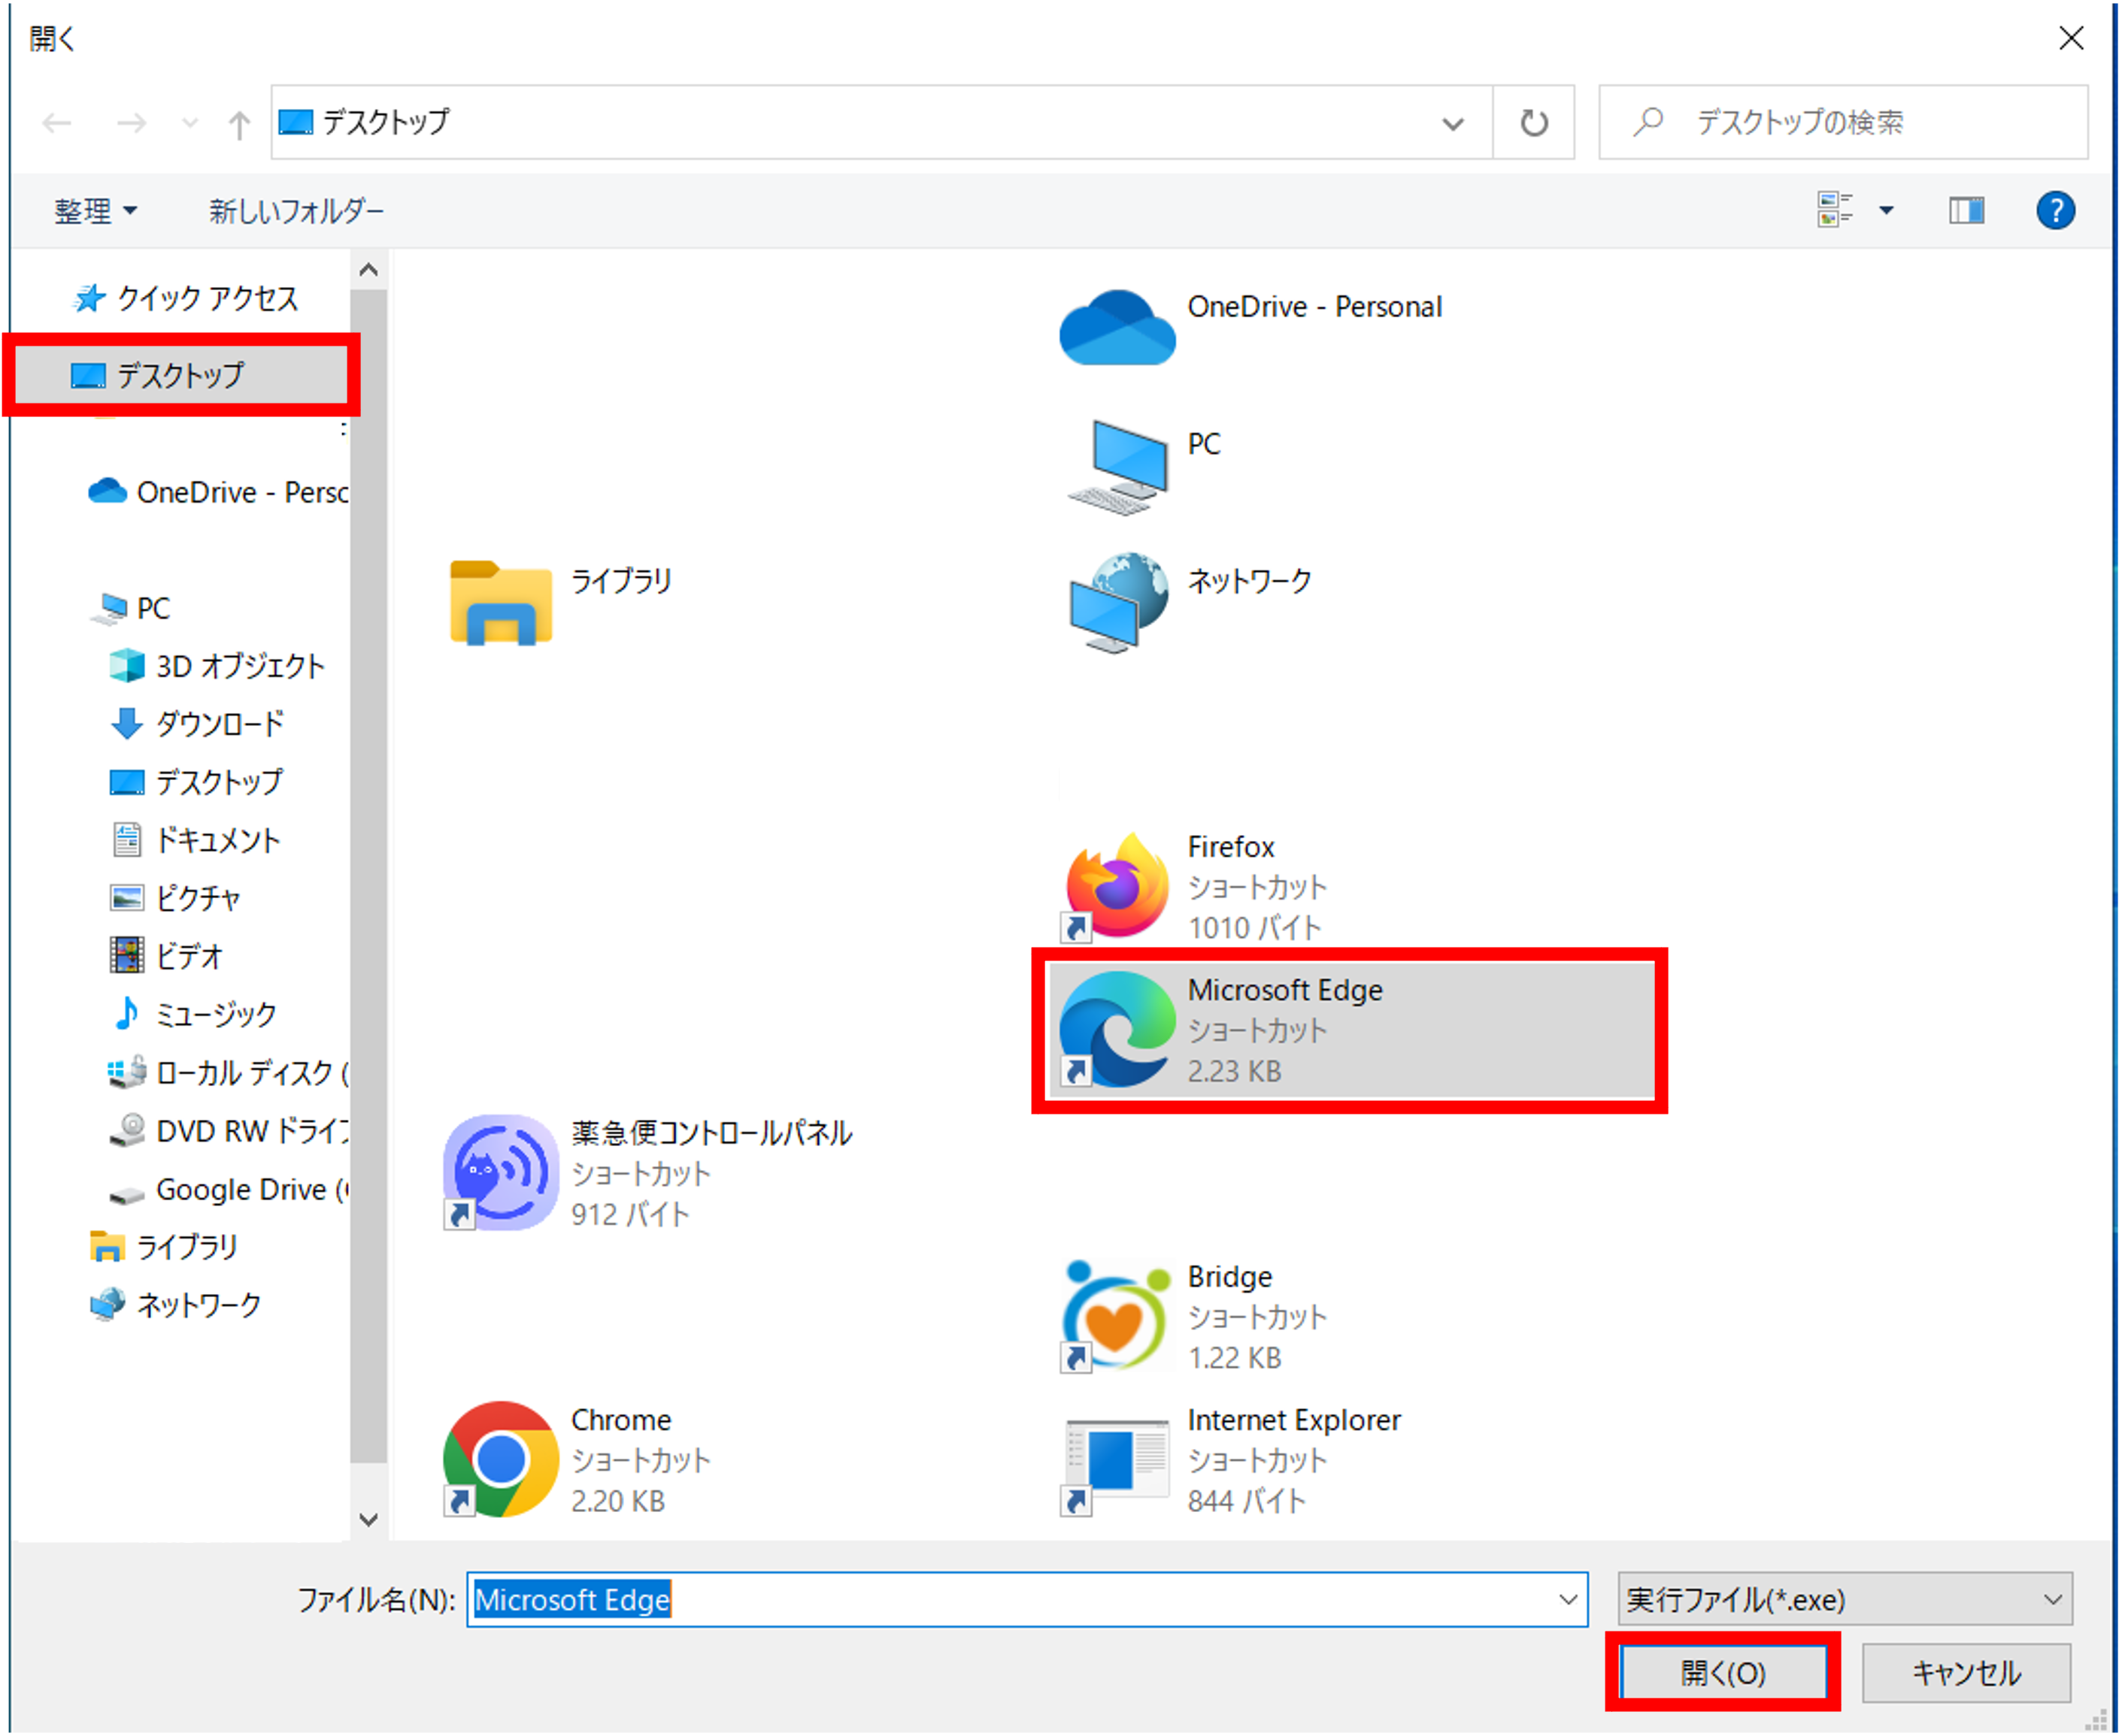Open the 整理 menu
Viewport: 2119px width, 1736px height.
(x=95, y=211)
